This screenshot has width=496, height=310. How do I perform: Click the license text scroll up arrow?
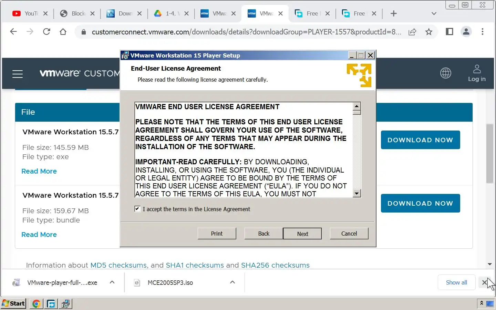(x=357, y=106)
